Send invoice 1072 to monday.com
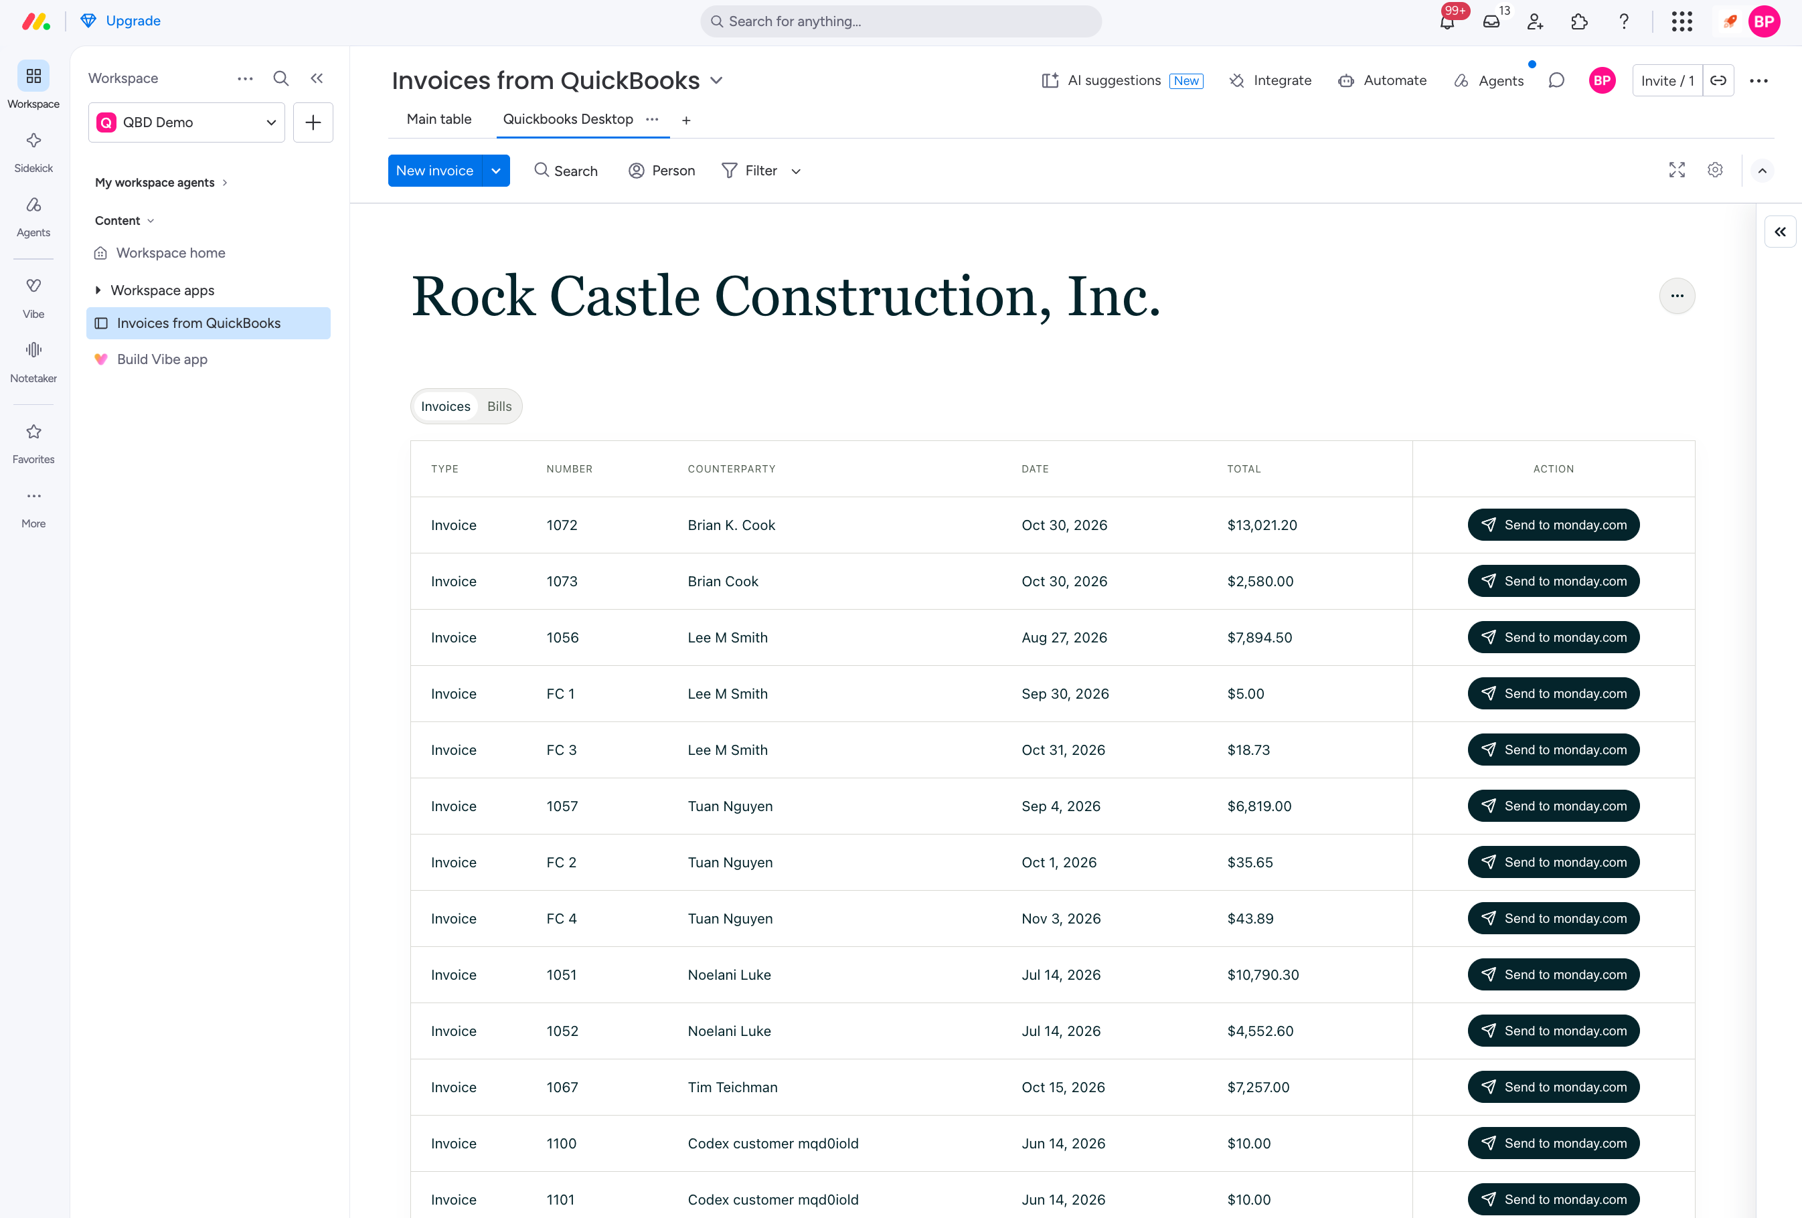1802x1218 pixels. (1553, 525)
